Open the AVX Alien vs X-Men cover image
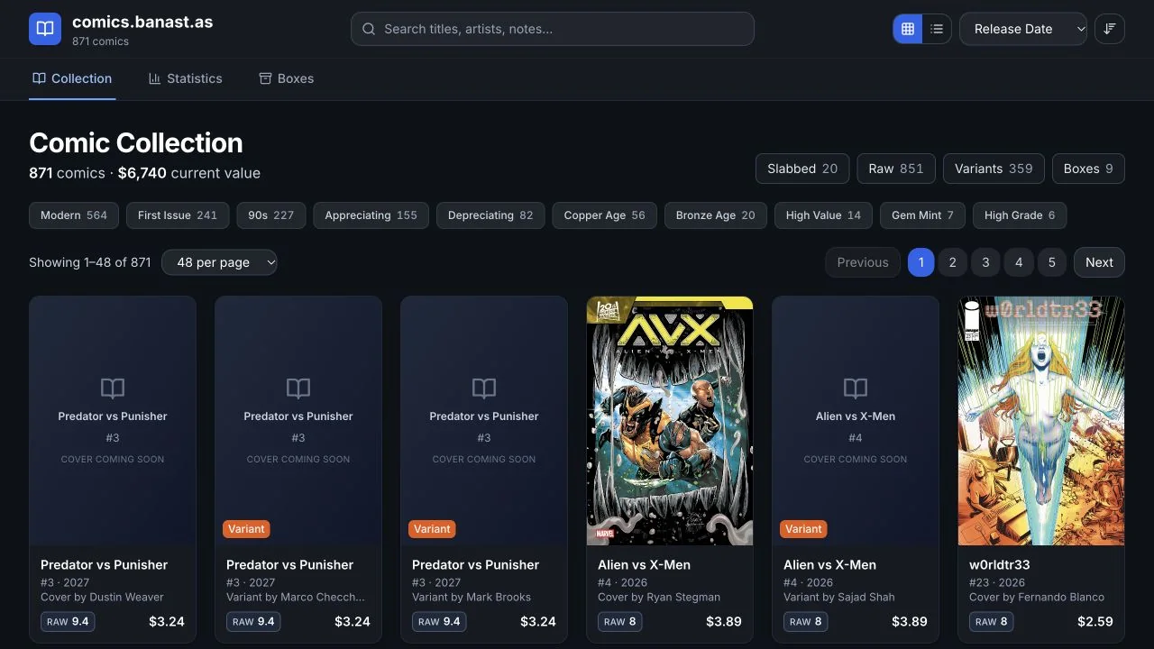This screenshot has height=649, width=1154. 670,421
